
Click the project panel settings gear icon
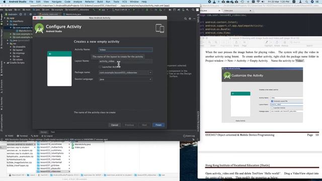point(31,15)
